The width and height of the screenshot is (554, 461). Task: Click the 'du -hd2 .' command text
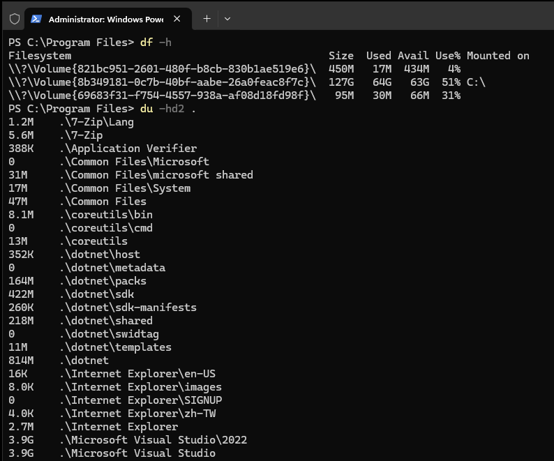click(x=168, y=109)
